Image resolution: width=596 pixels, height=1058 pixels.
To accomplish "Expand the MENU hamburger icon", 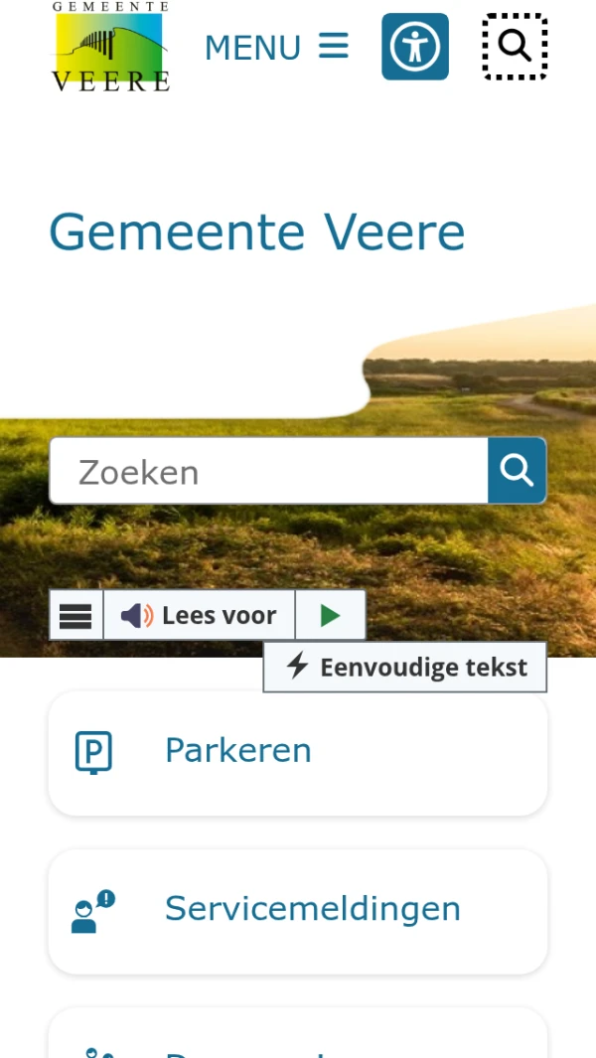I will pos(334,46).
